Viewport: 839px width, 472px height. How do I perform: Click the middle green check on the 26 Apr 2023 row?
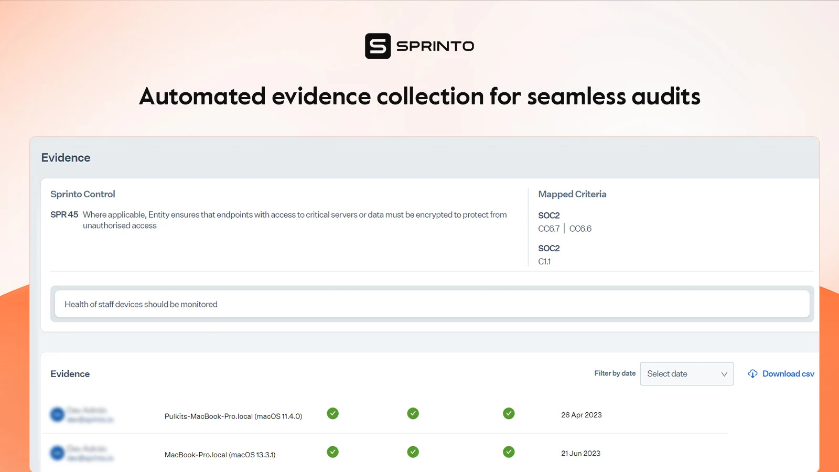click(413, 413)
